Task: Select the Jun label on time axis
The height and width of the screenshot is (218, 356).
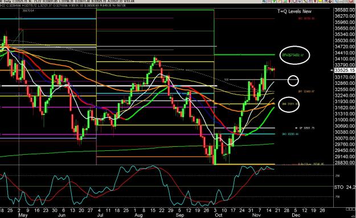Action: tap(62, 215)
